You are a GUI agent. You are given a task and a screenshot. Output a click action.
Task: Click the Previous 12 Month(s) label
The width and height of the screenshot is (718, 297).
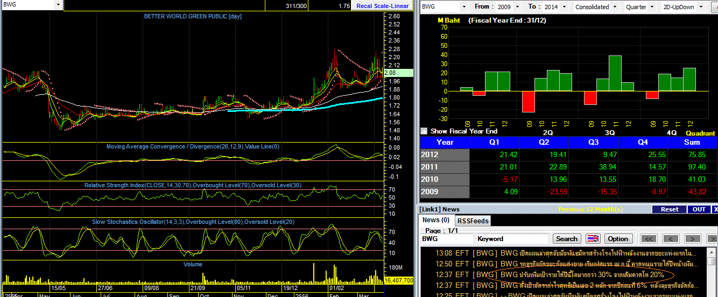click(591, 209)
